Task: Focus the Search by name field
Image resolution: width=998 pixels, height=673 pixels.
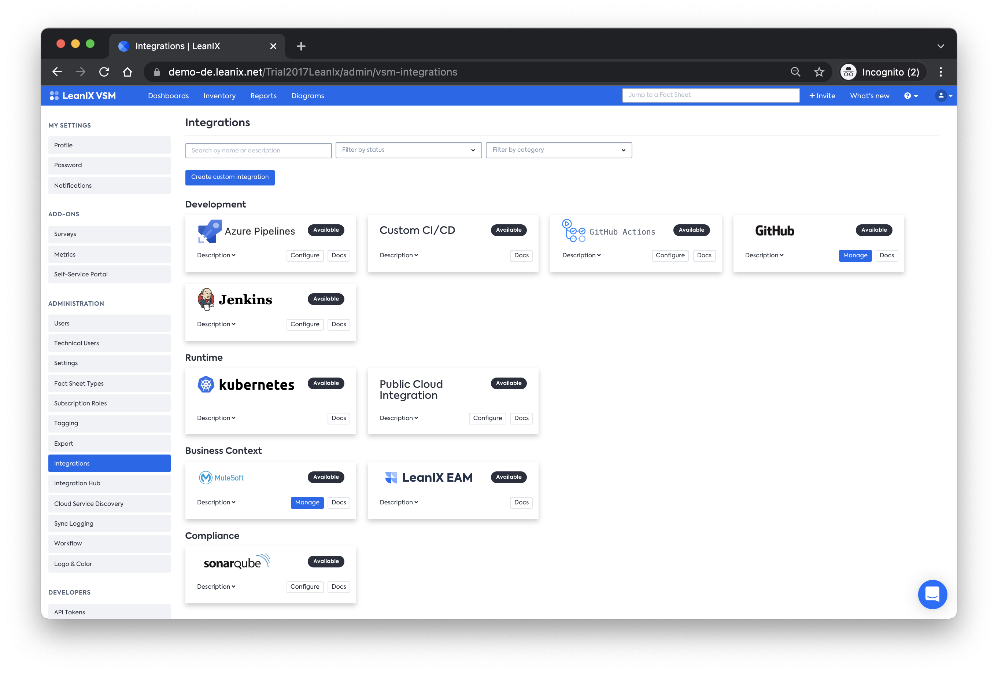Action: (258, 150)
